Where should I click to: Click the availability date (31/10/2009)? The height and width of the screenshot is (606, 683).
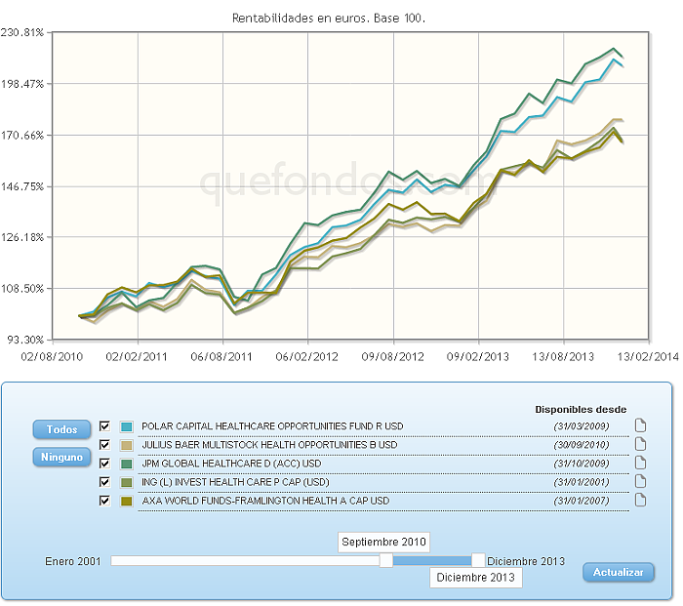coord(582,464)
